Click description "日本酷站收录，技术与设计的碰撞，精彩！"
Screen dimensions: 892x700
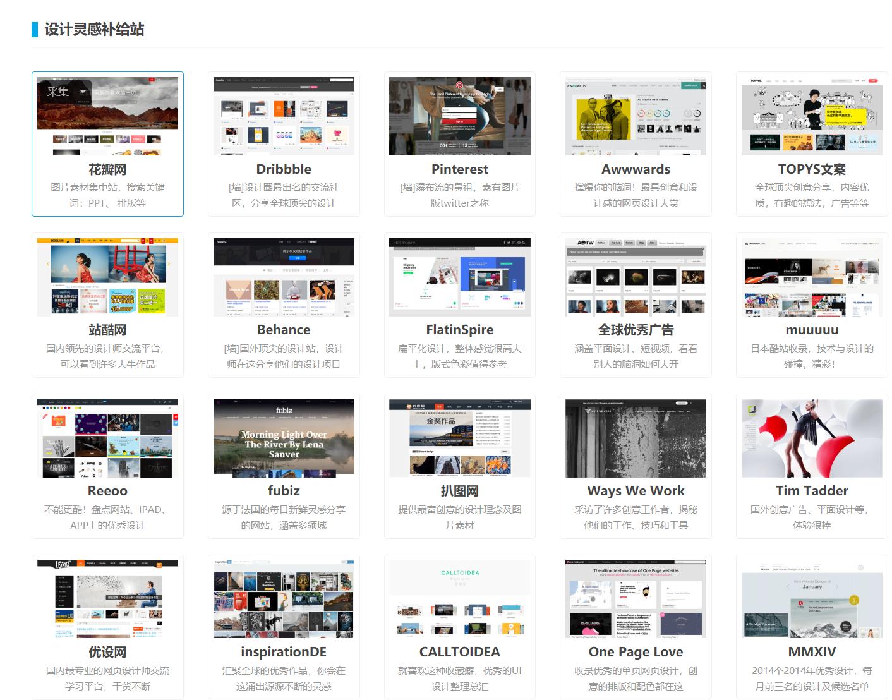coord(812,356)
